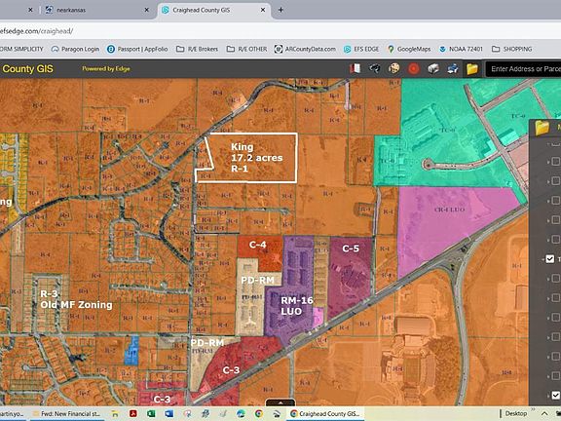The image size is (561, 421).
Task: Expand the bottom drawer arrow under the map
Action: tap(280, 402)
